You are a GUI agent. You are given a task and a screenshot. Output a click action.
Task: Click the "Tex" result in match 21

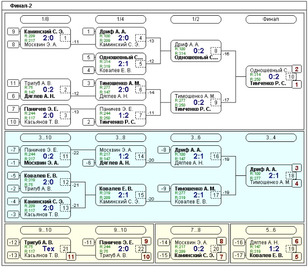(48, 249)
